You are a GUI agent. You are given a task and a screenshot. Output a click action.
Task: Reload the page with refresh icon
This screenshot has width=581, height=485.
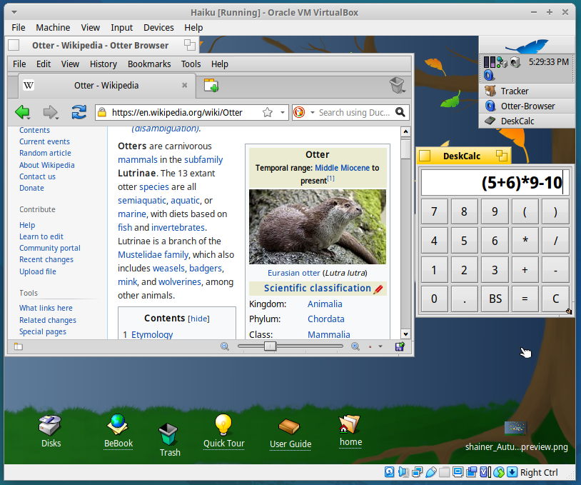pyautogui.click(x=79, y=111)
